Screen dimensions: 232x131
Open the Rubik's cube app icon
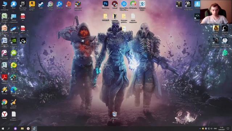click(78, 4)
